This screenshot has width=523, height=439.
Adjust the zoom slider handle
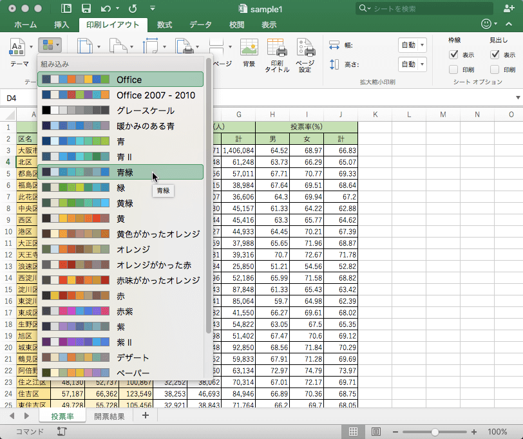click(x=435, y=432)
